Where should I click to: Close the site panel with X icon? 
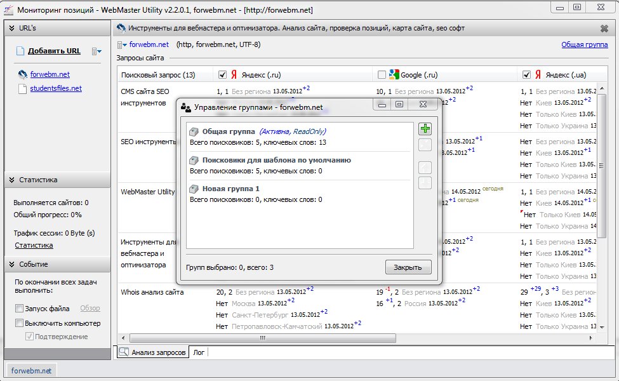click(604, 29)
